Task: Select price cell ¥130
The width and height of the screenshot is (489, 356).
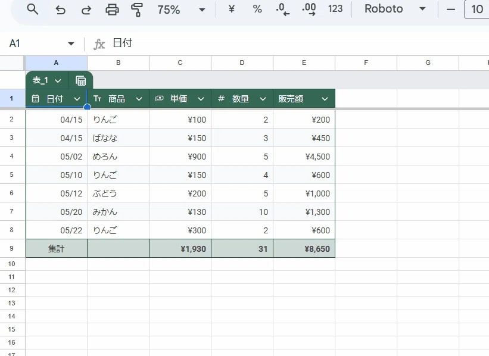Action: [x=180, y=212]
